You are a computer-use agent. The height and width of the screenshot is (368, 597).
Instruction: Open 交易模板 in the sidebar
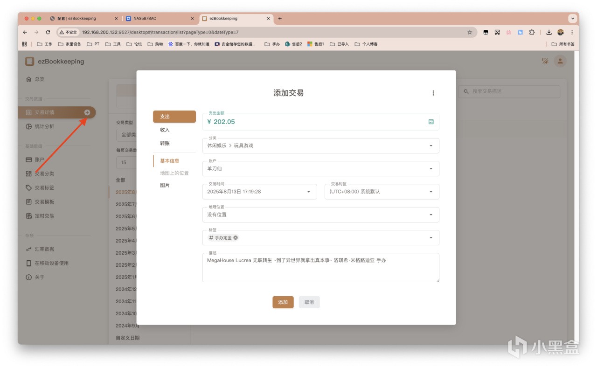click(x=40, y=201)
